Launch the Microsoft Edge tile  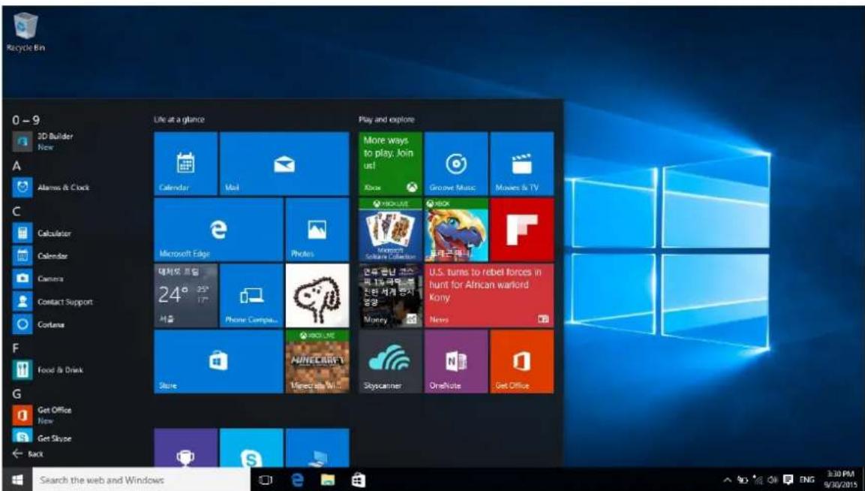pyautogui.click(x=218, y=229)
